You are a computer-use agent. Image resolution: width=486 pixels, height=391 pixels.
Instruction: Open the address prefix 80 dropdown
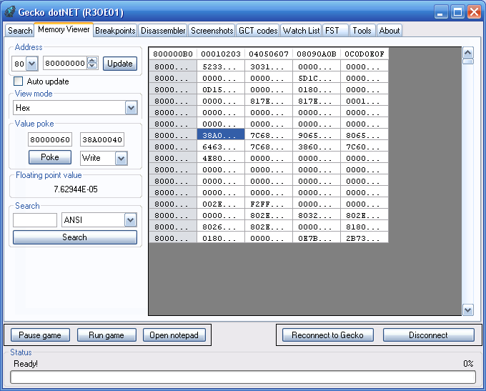pos(32,64)
